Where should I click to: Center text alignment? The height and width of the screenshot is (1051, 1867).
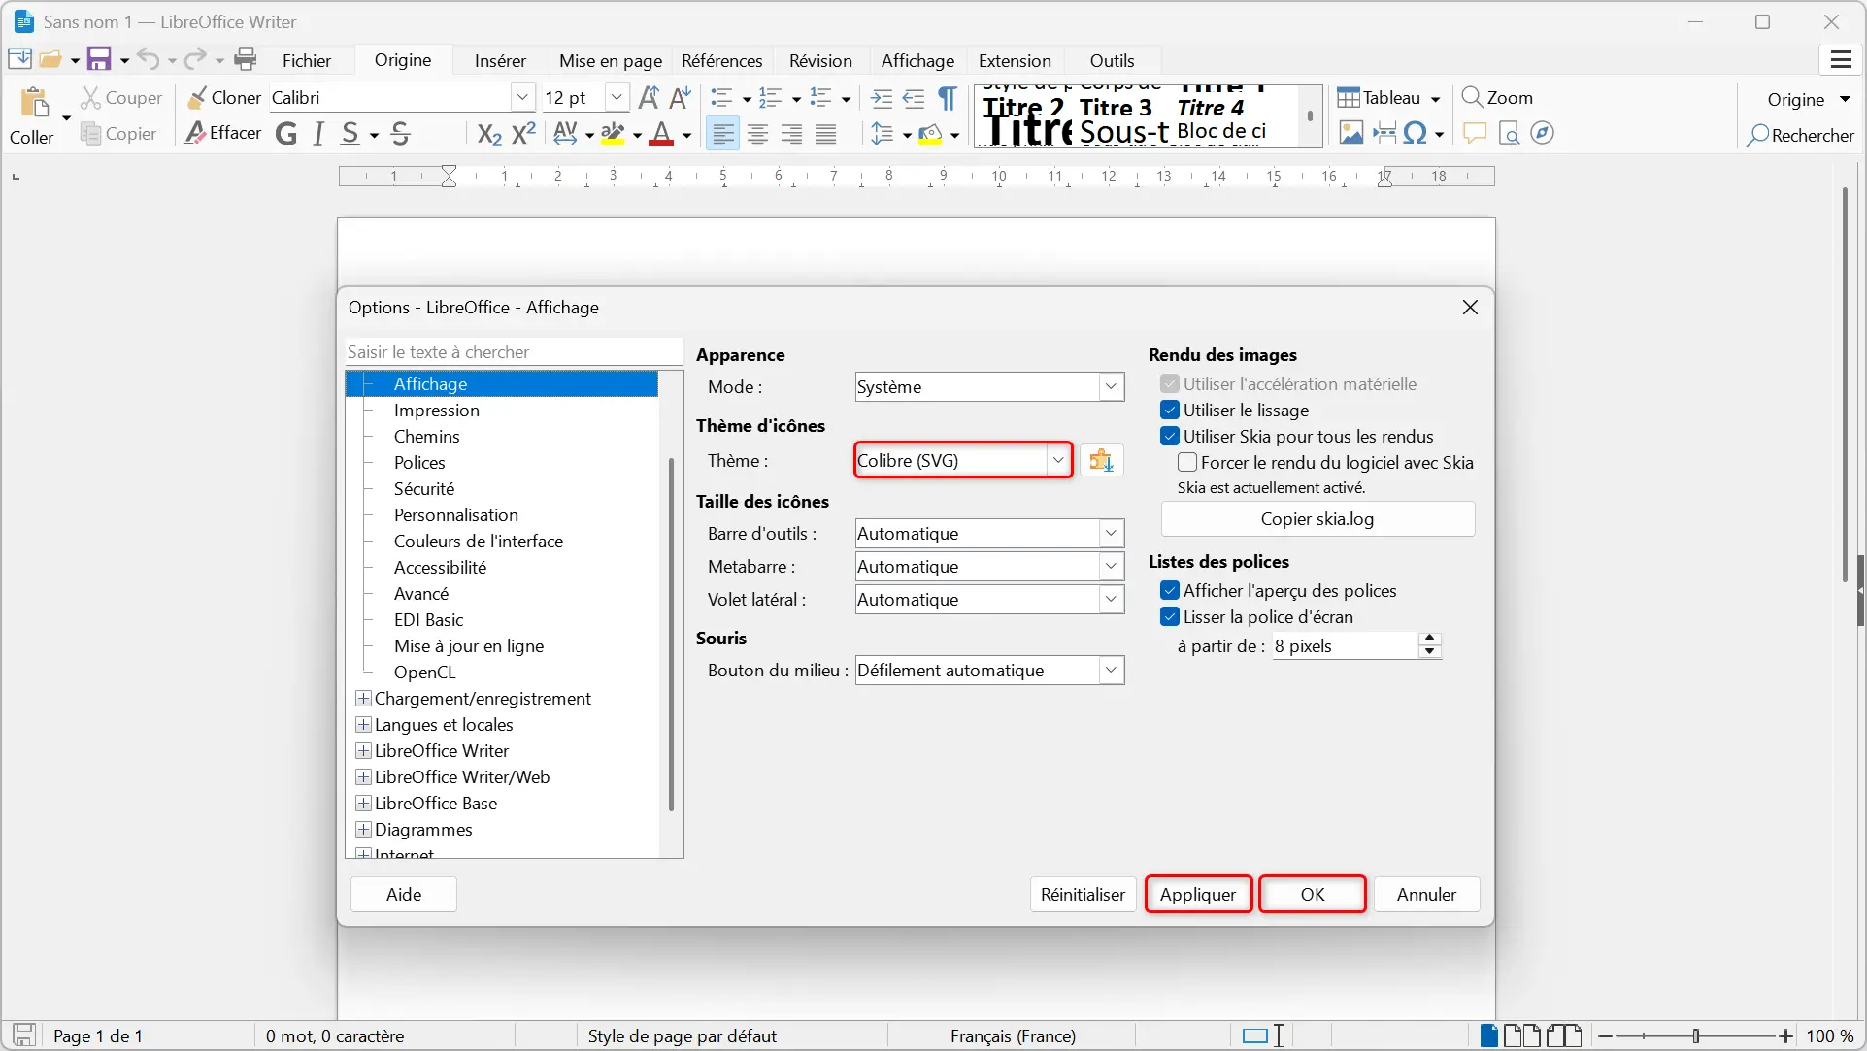757,133
